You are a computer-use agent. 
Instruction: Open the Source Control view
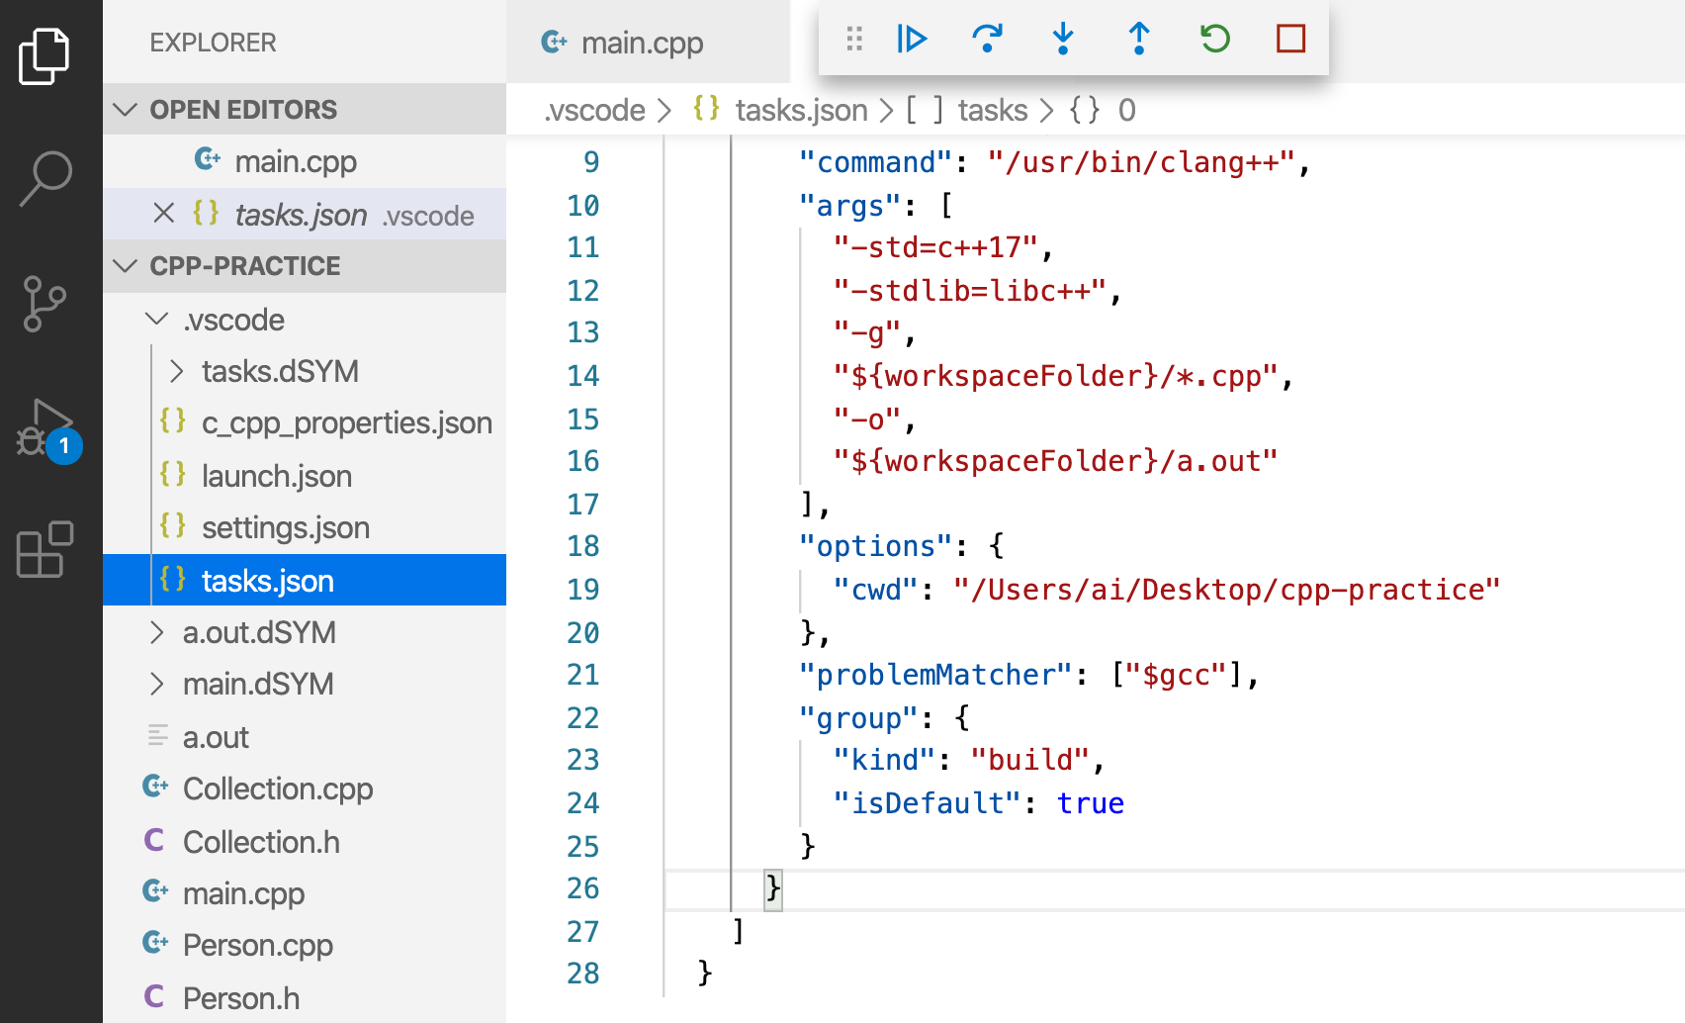(x=44, y=304)
